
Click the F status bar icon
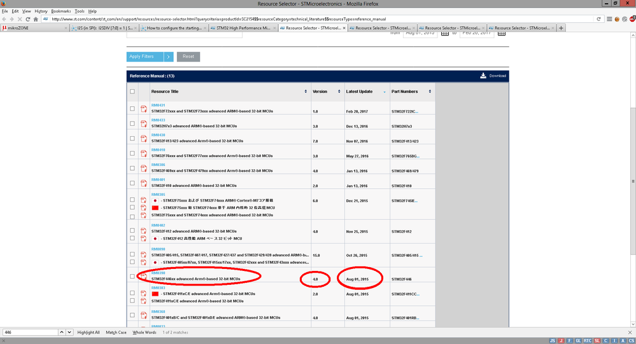[570, 341]
